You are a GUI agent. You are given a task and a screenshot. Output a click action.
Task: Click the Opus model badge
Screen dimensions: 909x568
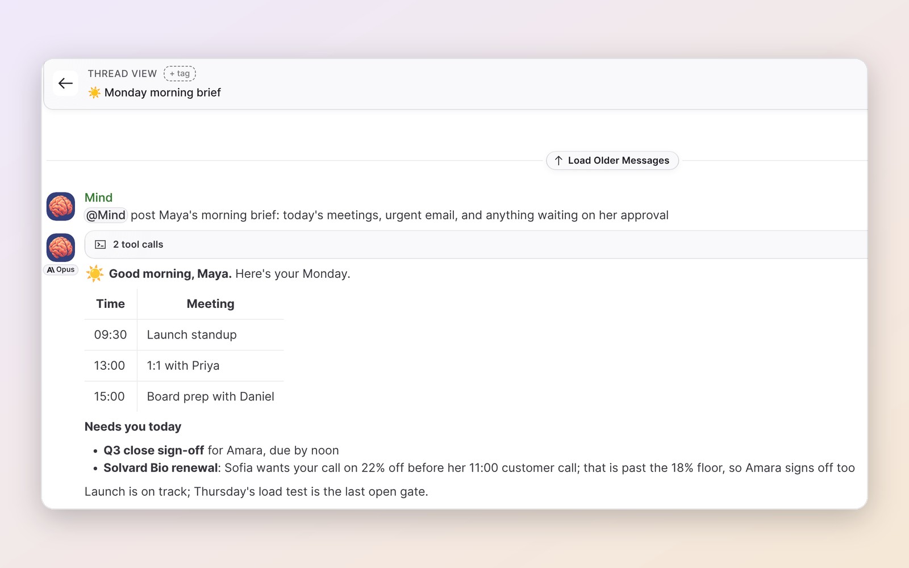pos(61,270)
